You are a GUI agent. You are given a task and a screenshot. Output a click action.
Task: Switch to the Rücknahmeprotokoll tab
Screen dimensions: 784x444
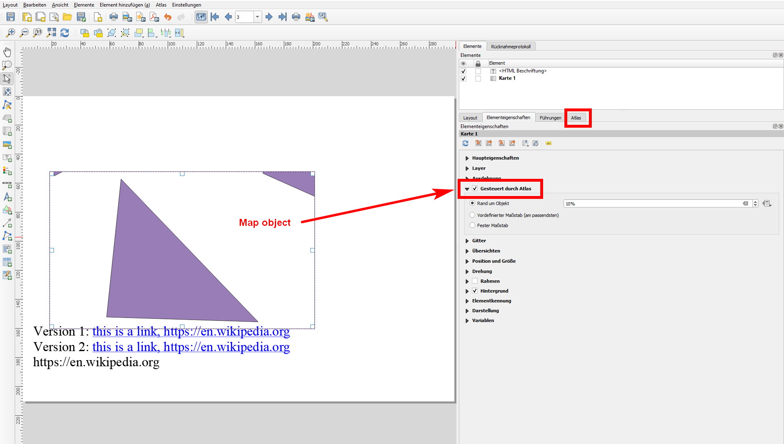coord(511,47)
